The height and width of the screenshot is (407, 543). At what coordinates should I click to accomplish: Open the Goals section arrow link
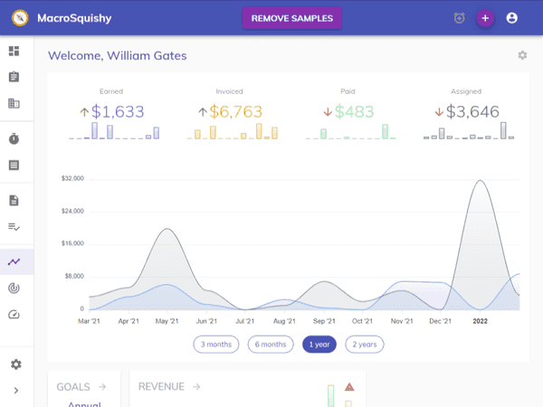click(x=102, y=387)
